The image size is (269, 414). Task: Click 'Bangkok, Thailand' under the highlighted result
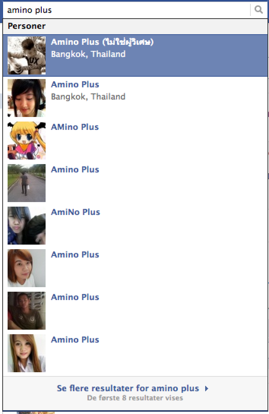[88, 54]
